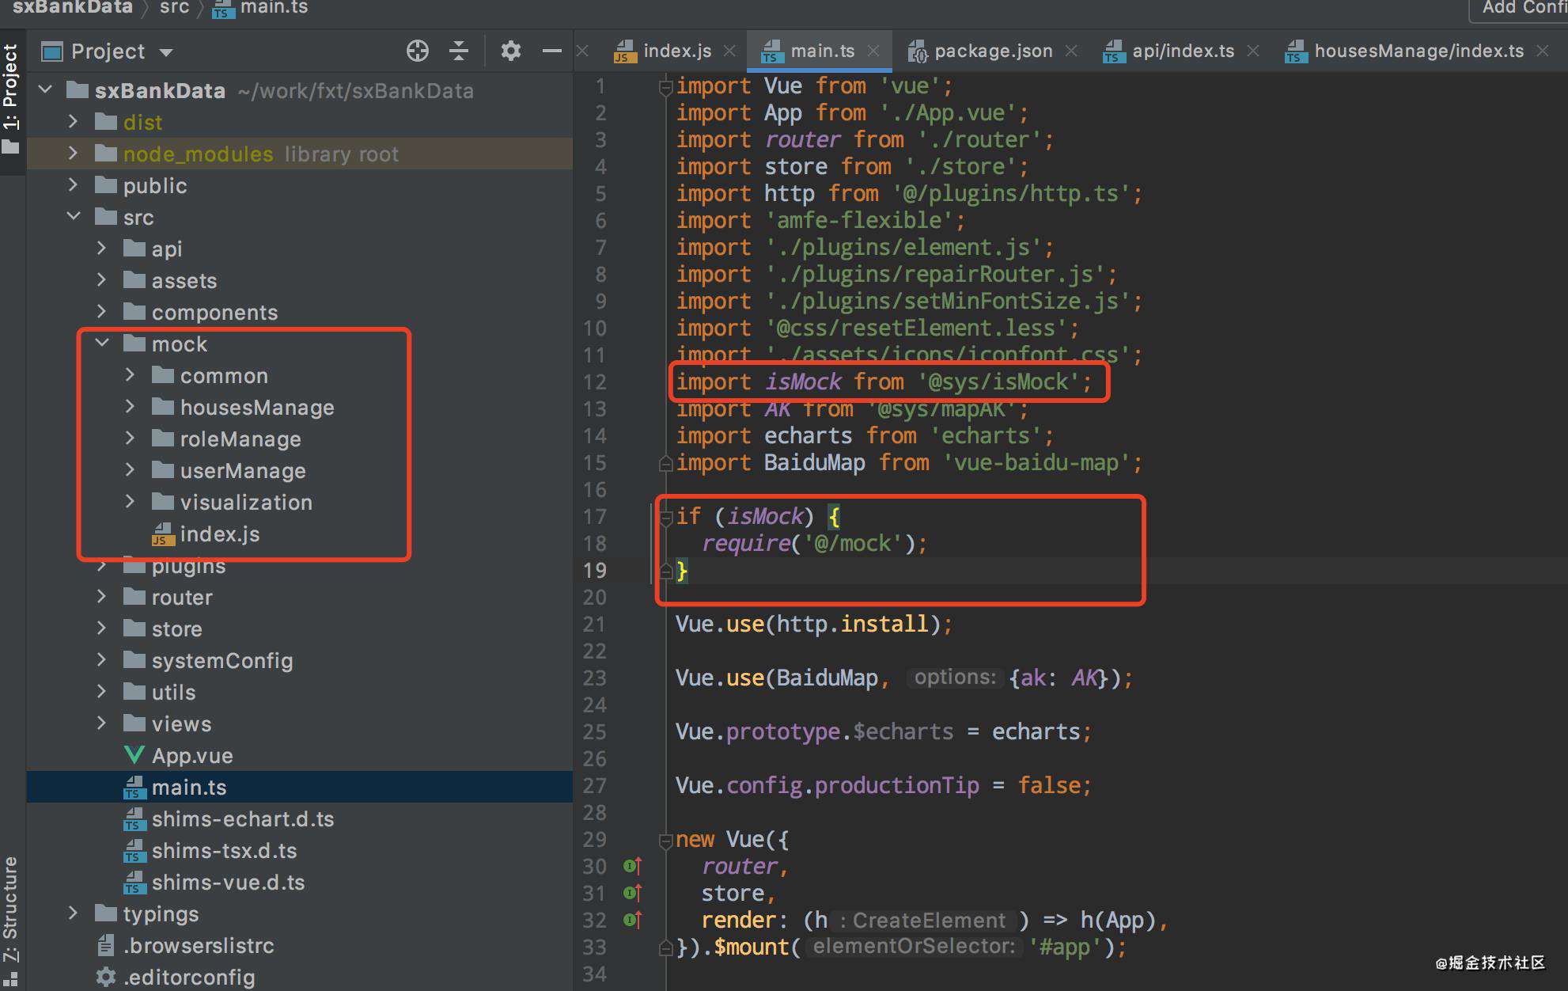Expand the typings folder
The image size is (1568, 991).
(74, 913)
